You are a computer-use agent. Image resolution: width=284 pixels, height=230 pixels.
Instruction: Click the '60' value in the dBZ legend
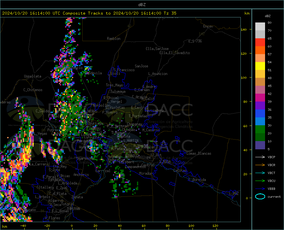point(269,46)
